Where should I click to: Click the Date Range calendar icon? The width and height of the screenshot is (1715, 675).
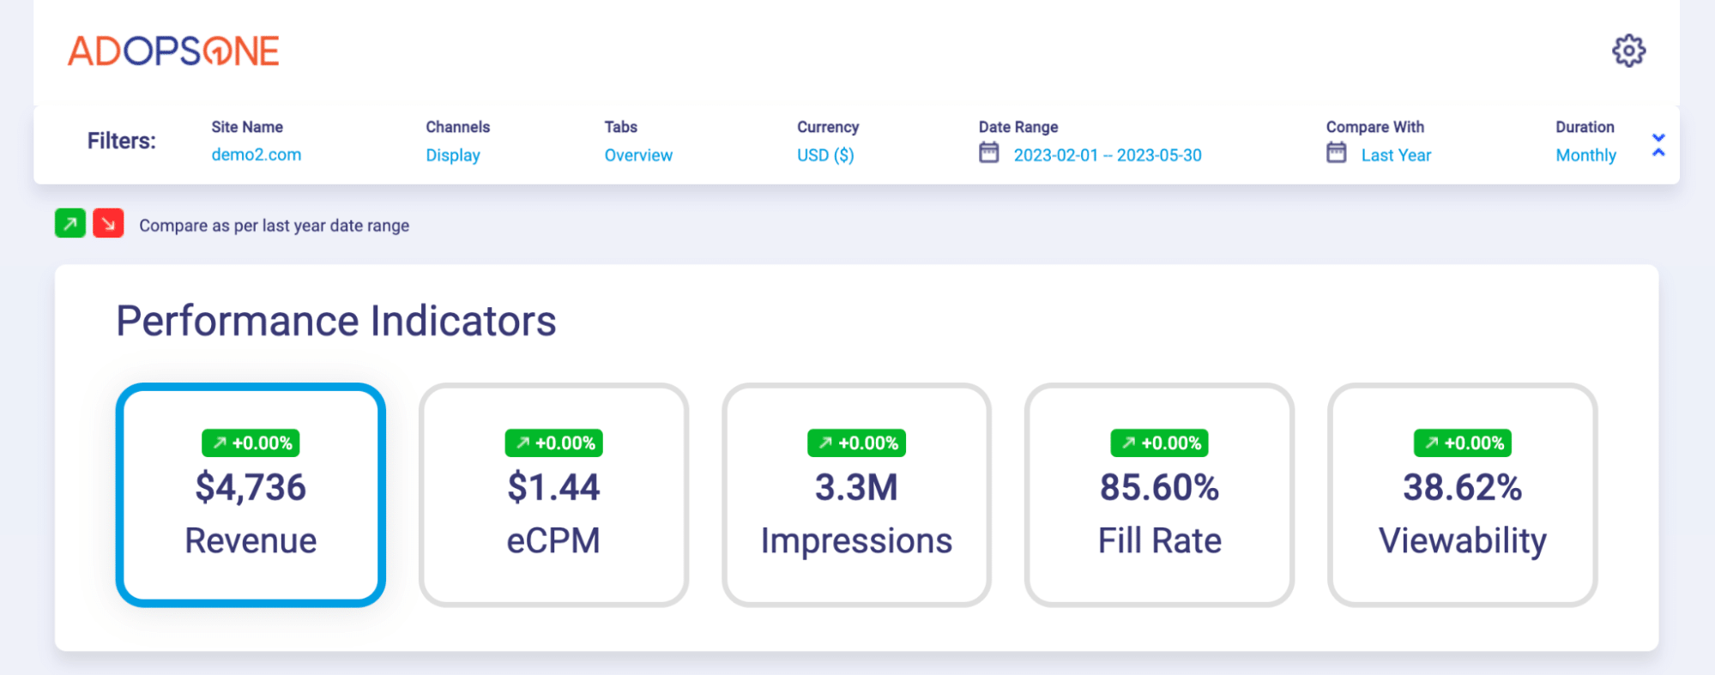tap(988, 154)
